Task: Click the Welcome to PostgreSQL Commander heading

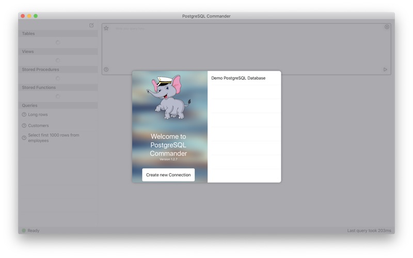Action: click(168, 145)
